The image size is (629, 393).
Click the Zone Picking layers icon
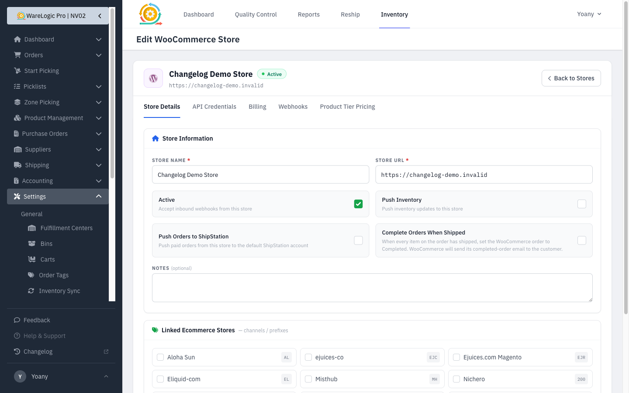pyautogui.click(x=17, y=102)
